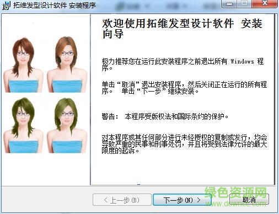Close the installer window
Viewport: 279px width, 214px height.
pos(265,3)
